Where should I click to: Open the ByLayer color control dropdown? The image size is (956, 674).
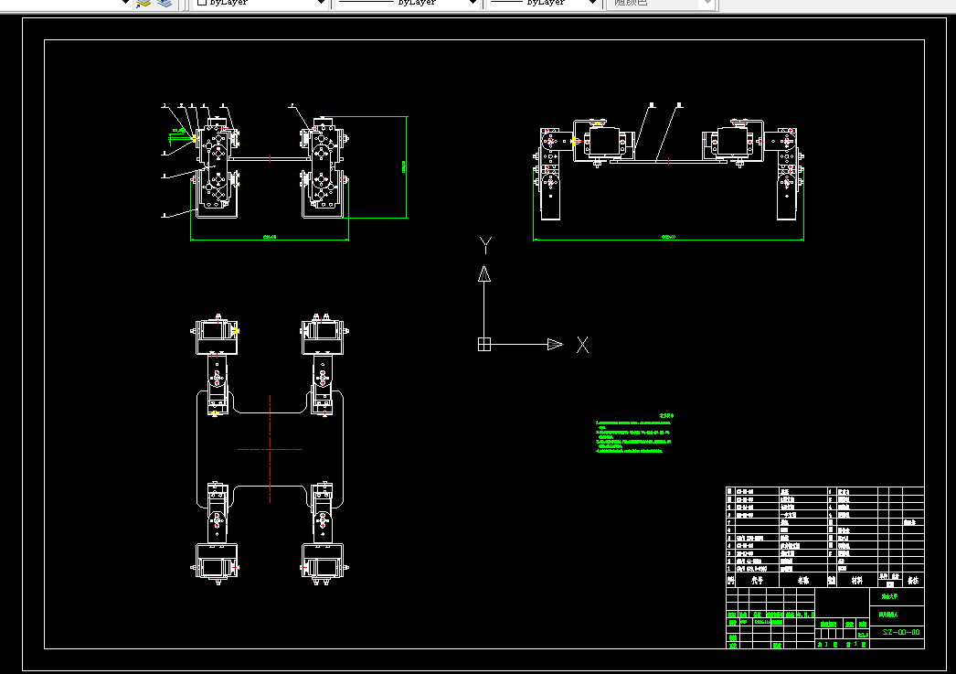pos(260,3)
